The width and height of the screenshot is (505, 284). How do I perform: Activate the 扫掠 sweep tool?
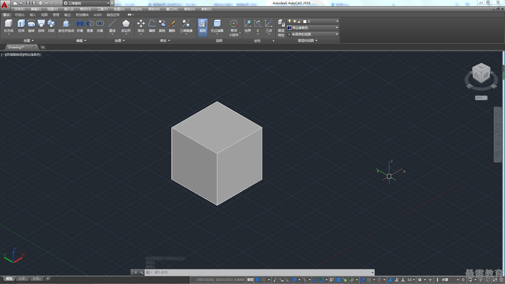pyautogui.click(x=51, y=26)
